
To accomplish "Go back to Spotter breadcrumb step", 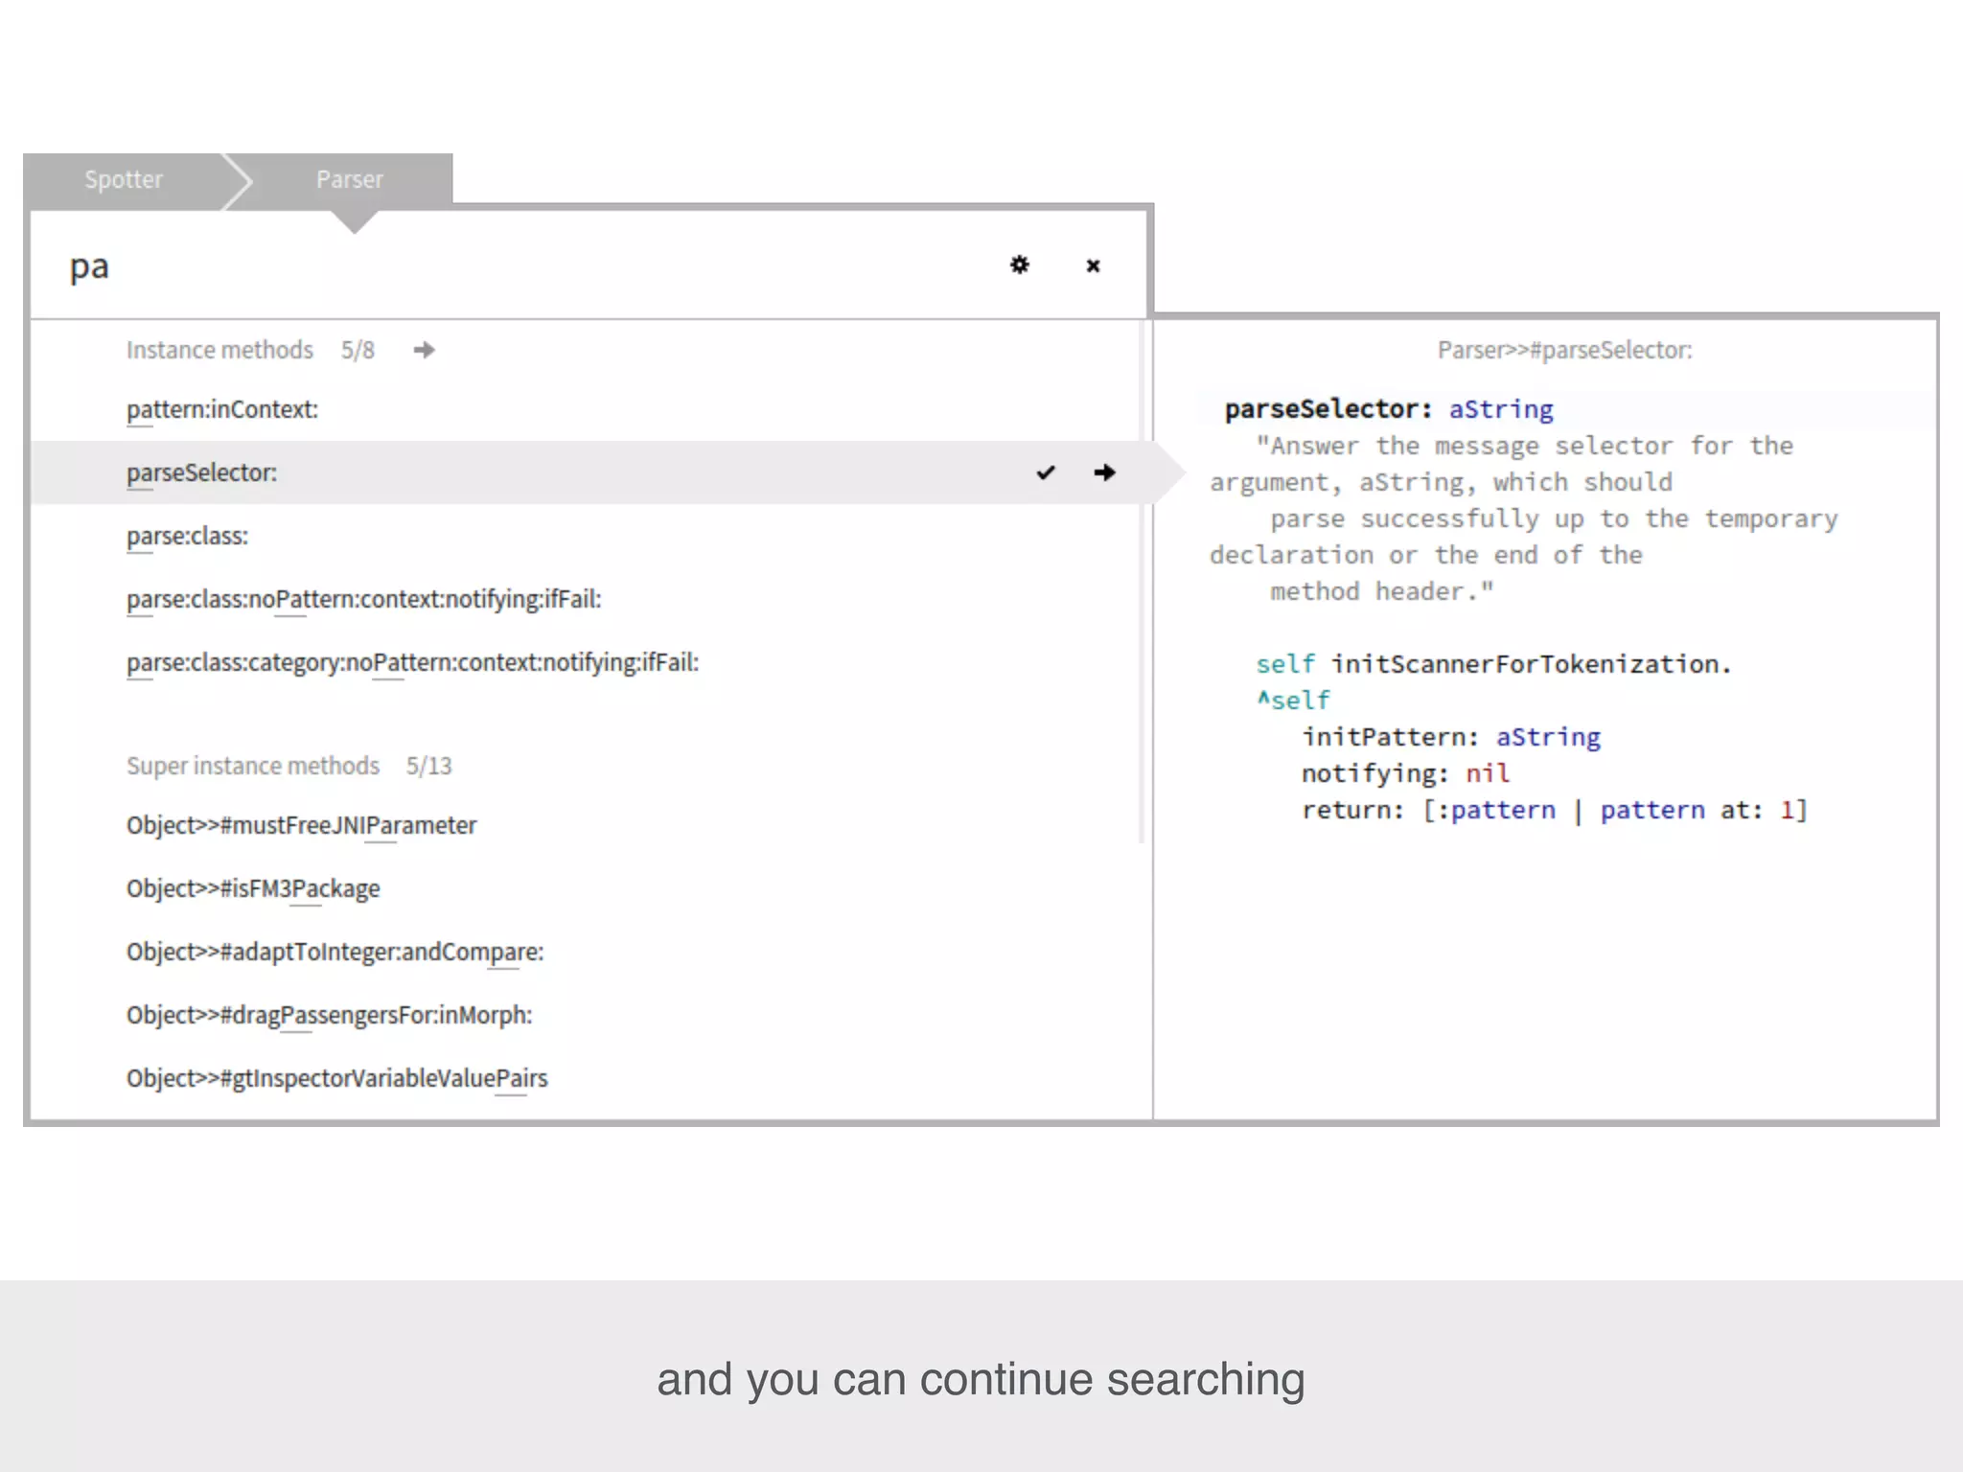I will (x=124, y=179).
